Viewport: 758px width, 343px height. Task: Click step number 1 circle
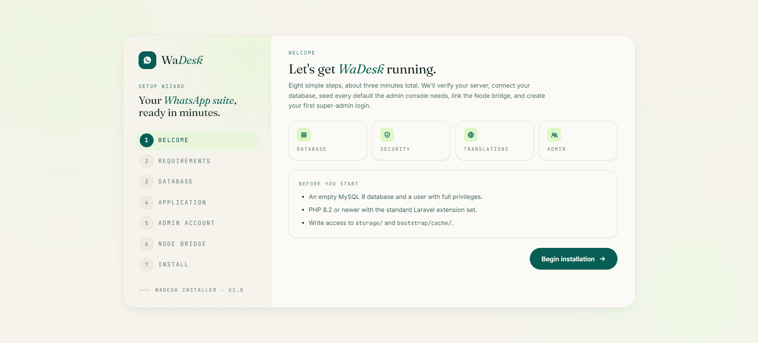click(x=146, y=140)
